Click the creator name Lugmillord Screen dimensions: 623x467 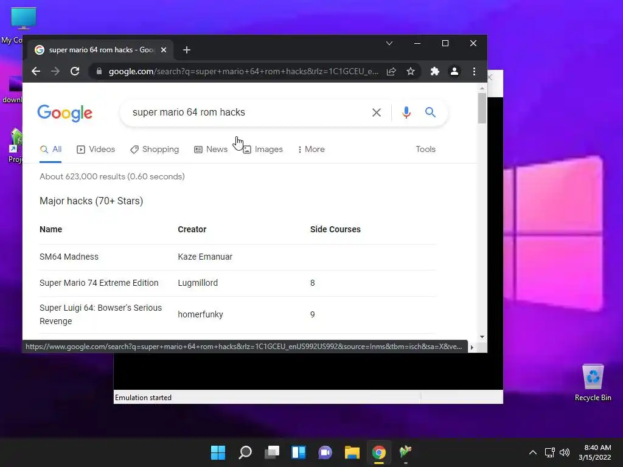(198, 283)
